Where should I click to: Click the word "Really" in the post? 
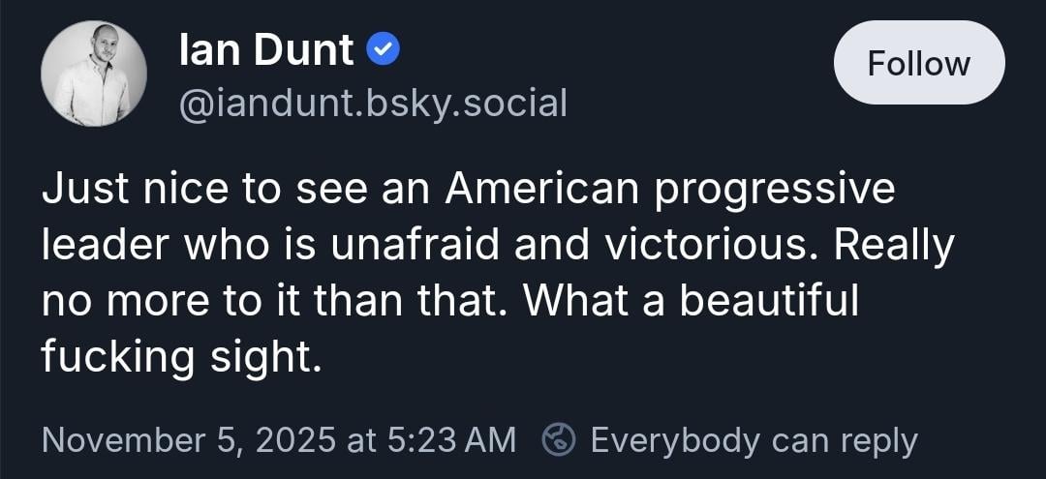(894, 246)
